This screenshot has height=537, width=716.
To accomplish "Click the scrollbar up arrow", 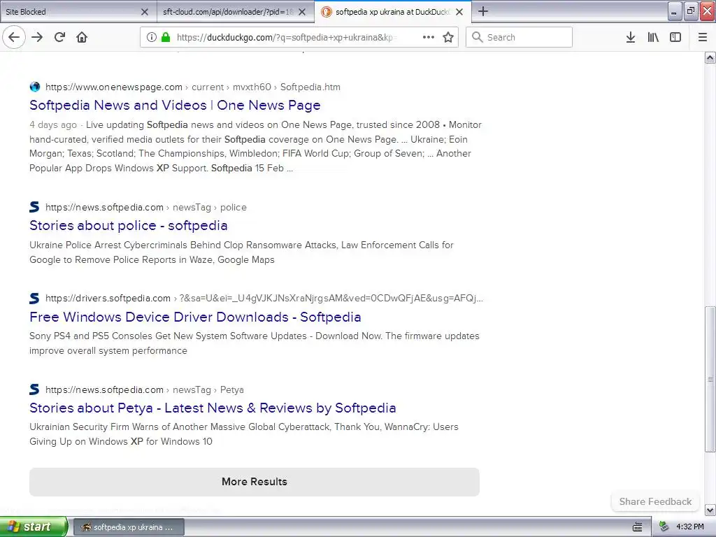I will [710, 57].
